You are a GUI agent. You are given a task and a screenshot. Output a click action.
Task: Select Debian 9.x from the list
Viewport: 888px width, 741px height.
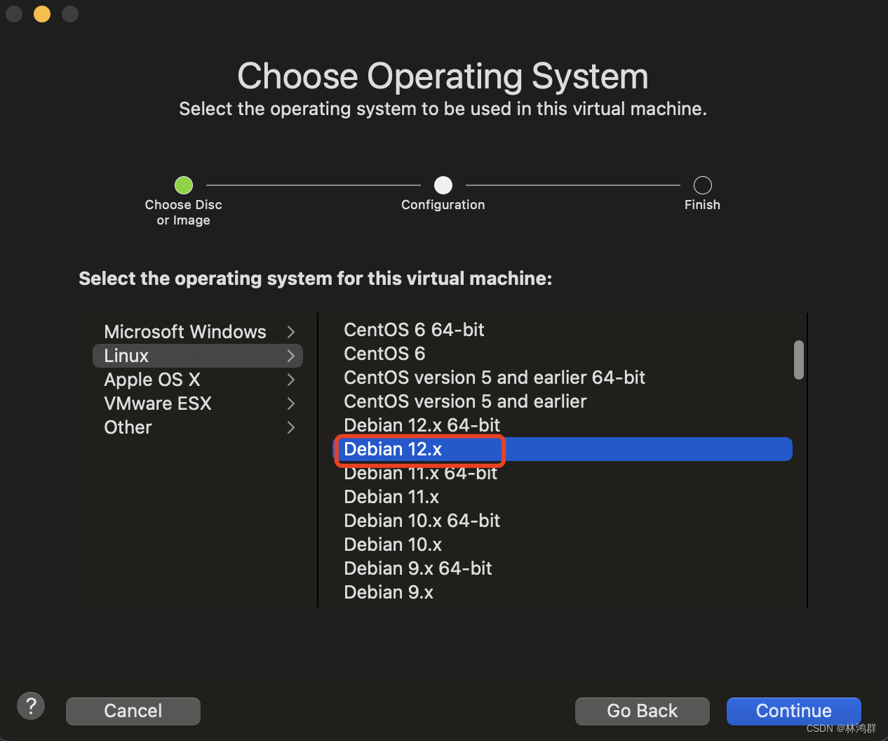point(389,592)
